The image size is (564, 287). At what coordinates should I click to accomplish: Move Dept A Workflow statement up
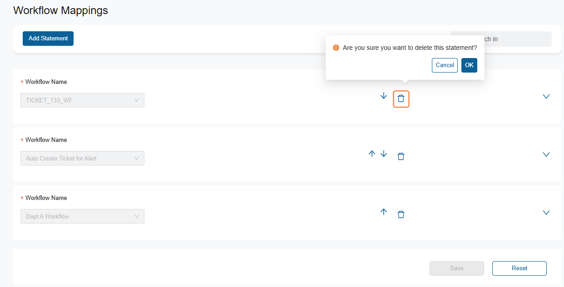click(x=384, y=212)
